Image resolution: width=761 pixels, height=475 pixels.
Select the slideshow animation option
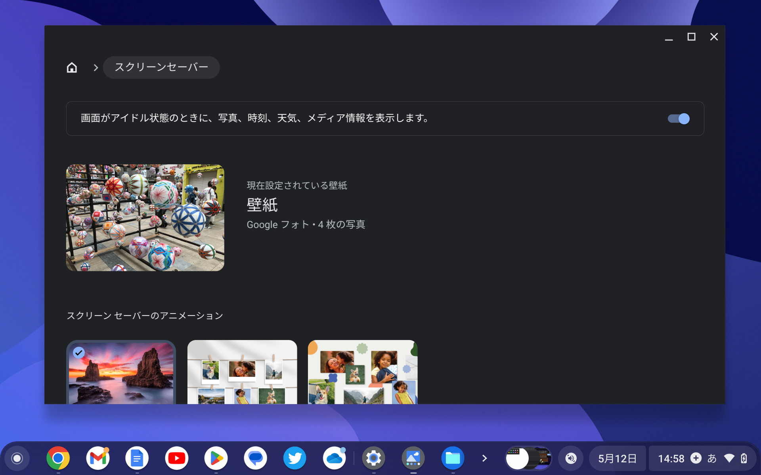click(x=121, y=374)
